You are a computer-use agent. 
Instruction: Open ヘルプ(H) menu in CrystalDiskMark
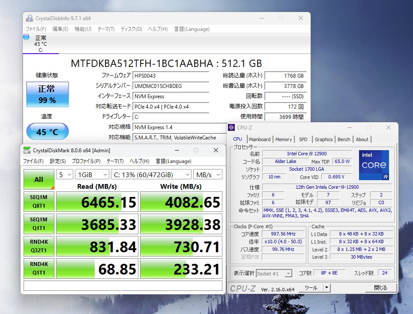point(140,161)
